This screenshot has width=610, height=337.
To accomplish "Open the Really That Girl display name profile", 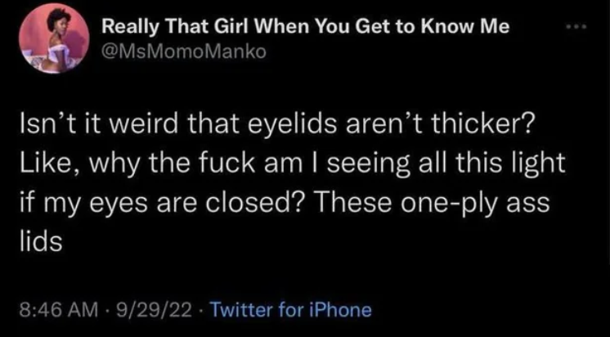I will coord(305,27).
